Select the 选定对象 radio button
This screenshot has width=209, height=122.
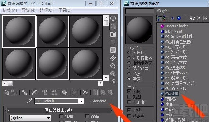coord(129,68)
